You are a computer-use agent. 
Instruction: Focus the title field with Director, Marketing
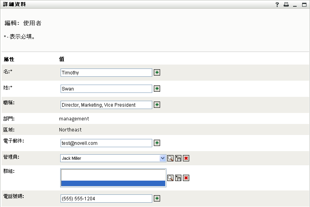(106, 105)
